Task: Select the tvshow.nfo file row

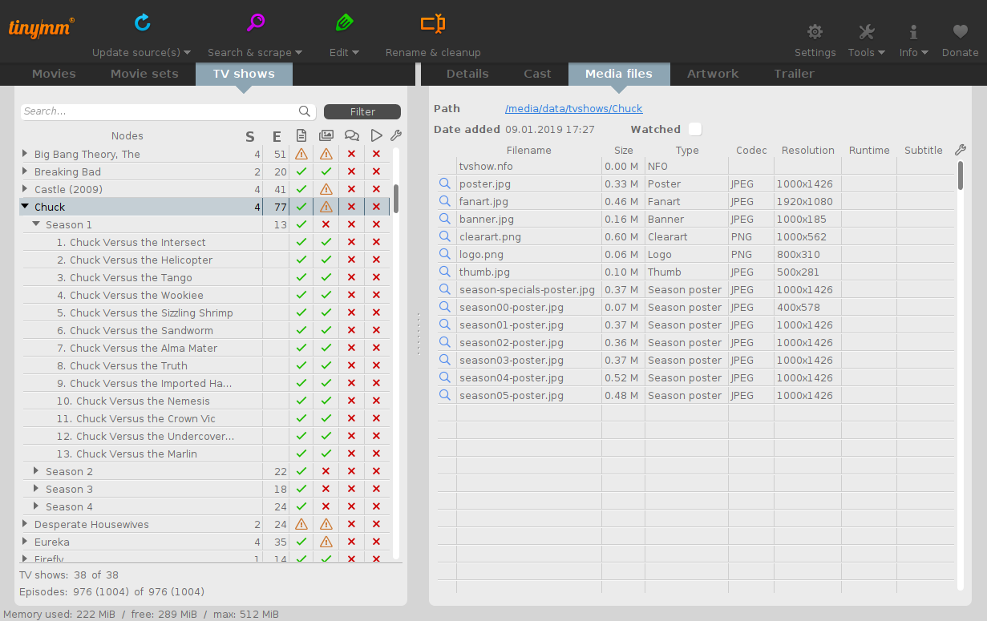Action: (695, 166)
